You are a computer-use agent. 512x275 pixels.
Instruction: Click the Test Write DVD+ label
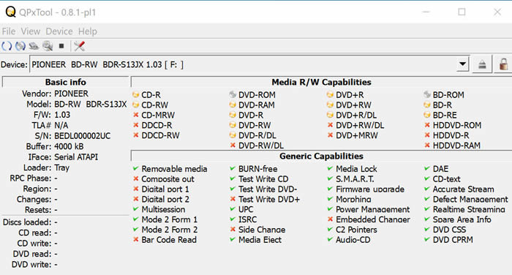point(269,199)
